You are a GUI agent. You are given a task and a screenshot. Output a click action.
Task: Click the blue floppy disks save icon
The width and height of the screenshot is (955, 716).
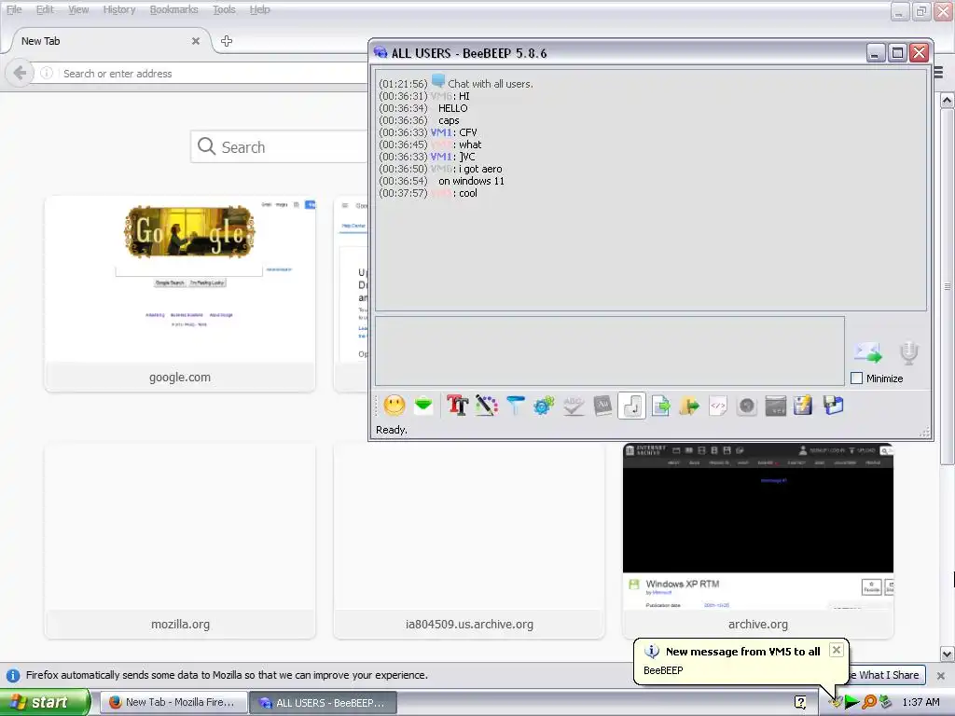pyautogui.click(x=833, y=406)
